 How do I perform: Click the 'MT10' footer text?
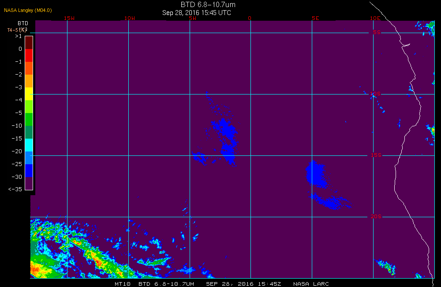coord(123,284)
